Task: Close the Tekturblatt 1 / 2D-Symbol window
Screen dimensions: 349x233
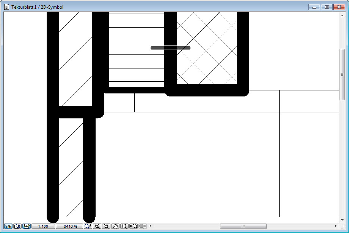Action: click(339, 7)
